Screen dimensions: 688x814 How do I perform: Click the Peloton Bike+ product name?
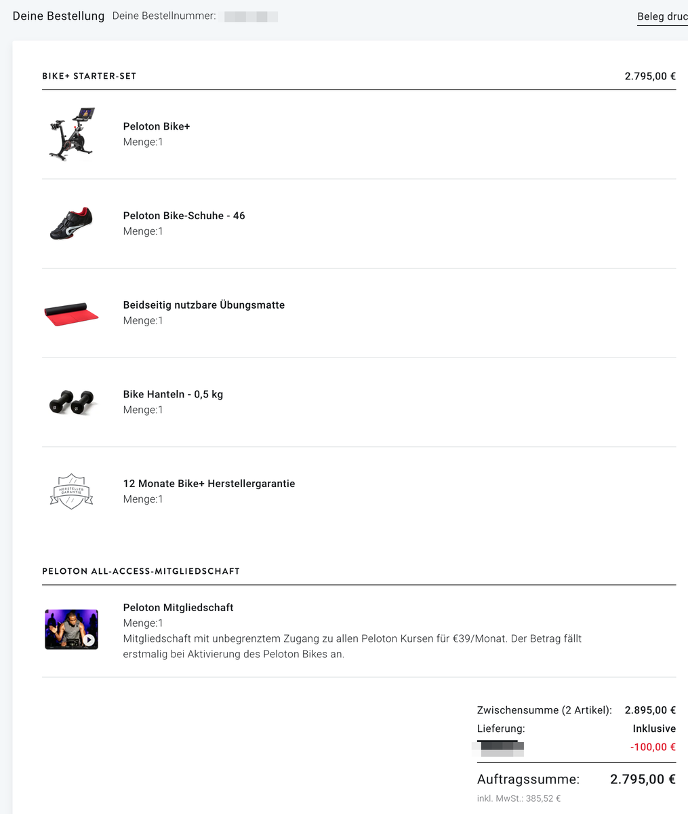(157, 126)
